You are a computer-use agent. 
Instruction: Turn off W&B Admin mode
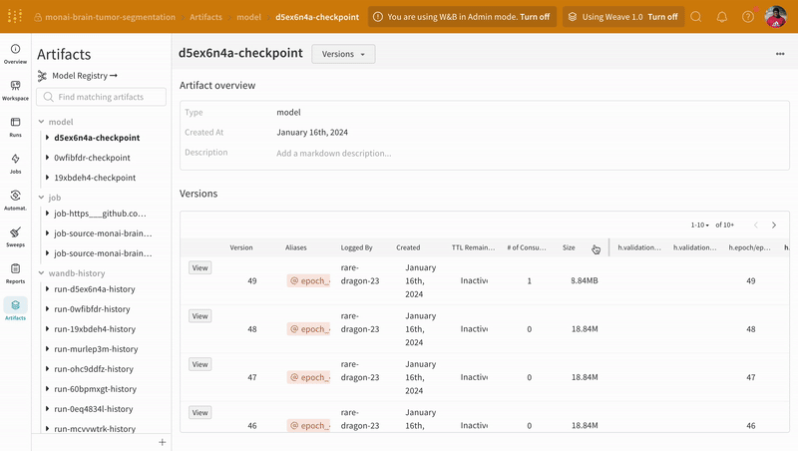click(x=534, y=17)
